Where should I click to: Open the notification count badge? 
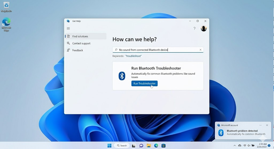point(269,146)
